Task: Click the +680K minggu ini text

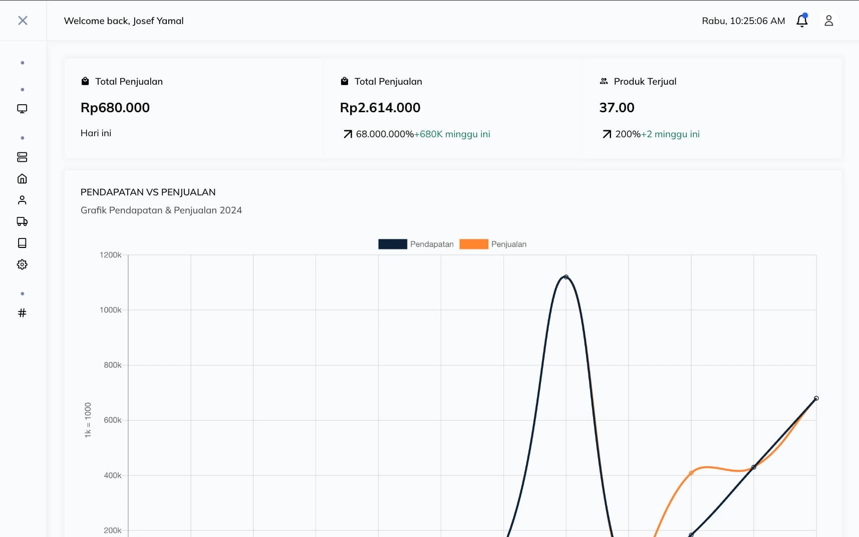Action: click(x=452, y=134)
